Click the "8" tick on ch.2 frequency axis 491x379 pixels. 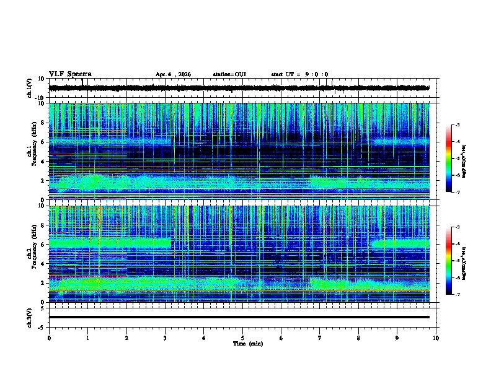click(x=43, y=225)
